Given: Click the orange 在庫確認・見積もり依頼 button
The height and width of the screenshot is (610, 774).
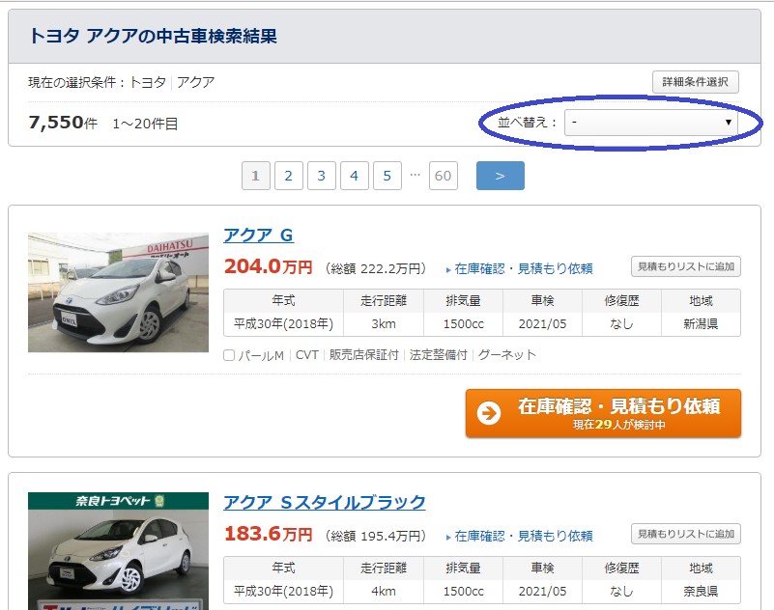Looking at the screenshot, I should tap(603, 413).
